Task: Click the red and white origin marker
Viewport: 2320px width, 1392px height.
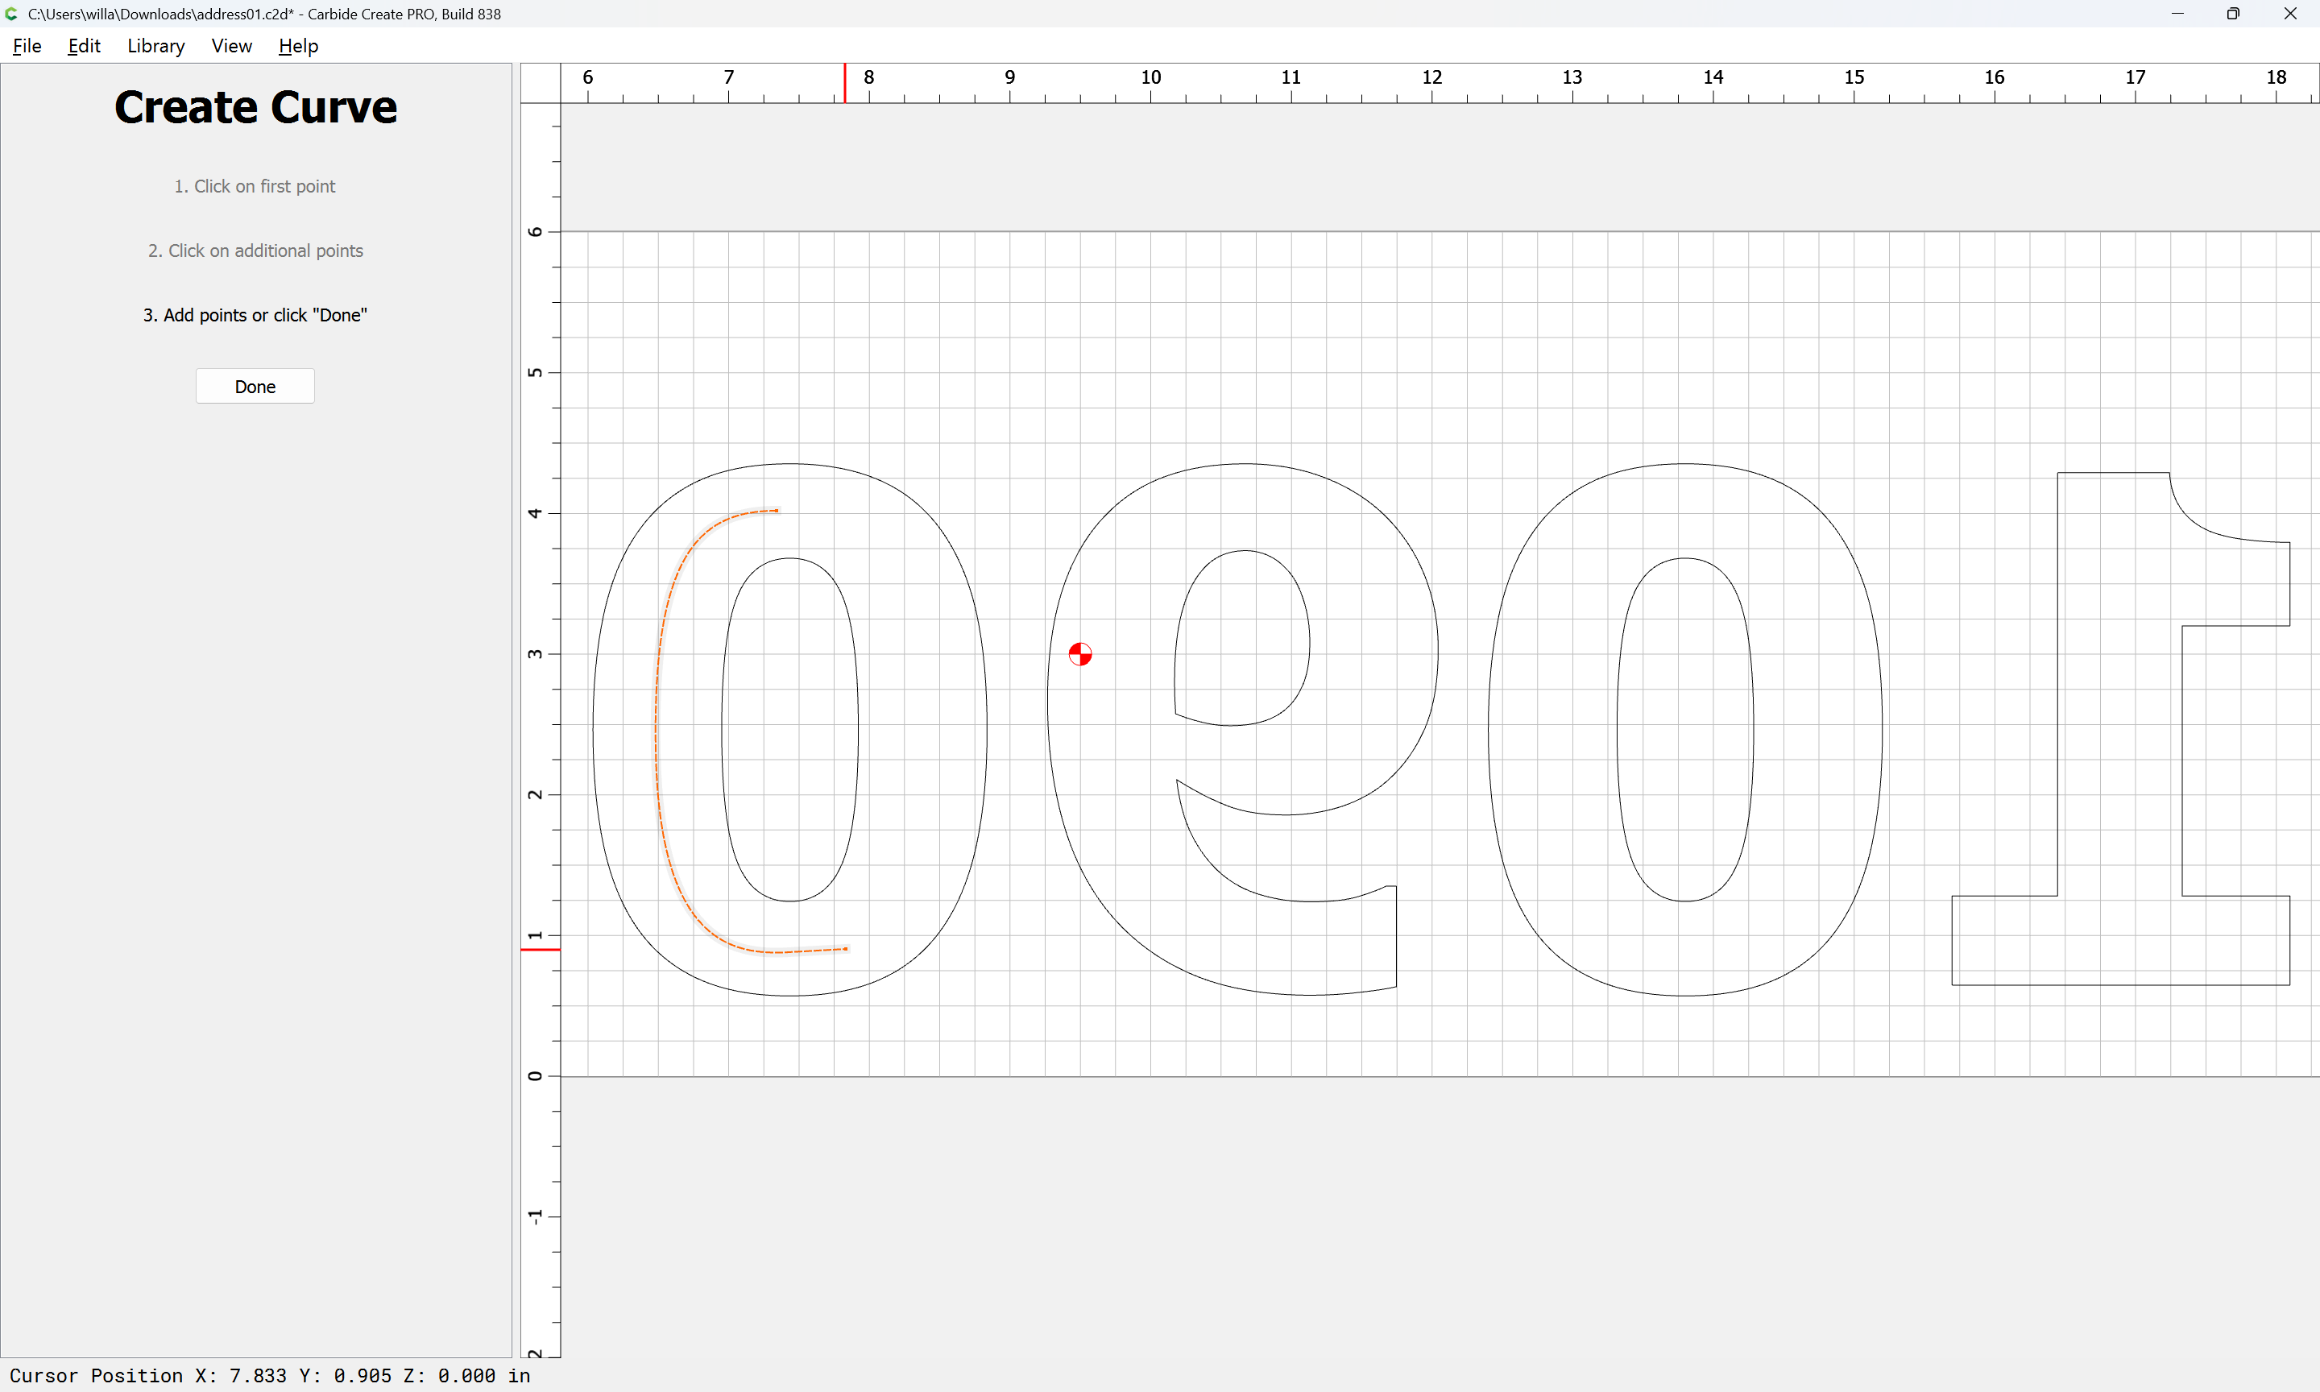Action: click(1080, 654)
